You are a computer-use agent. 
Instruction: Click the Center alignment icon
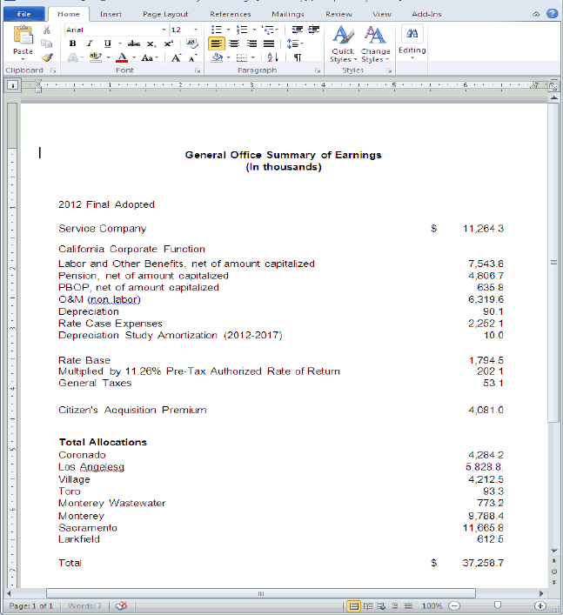(233, 43)
